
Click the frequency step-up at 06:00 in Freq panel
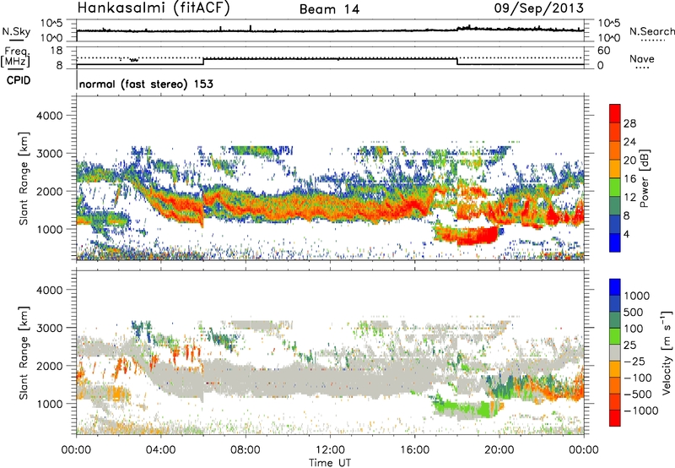(x=203, y=61)
